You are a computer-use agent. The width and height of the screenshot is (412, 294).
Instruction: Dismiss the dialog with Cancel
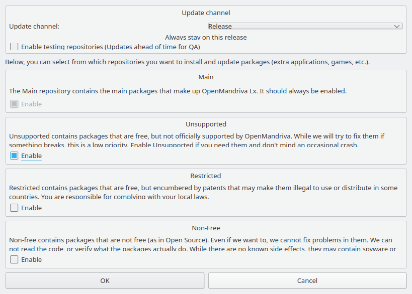coord(307,280)
